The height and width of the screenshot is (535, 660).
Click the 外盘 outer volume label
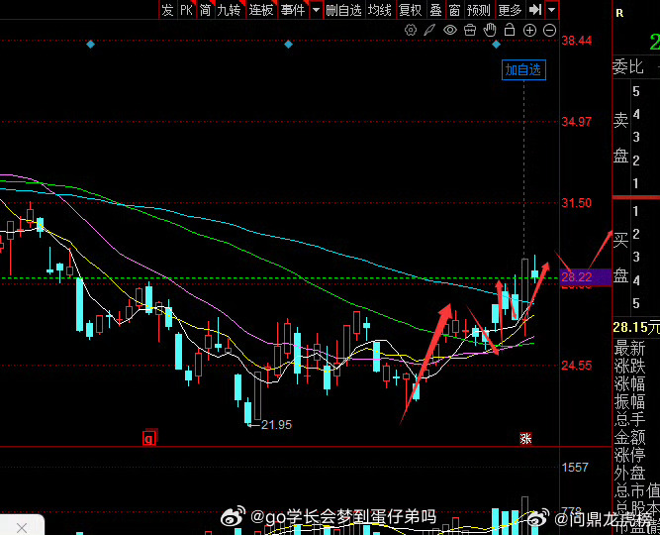pyautogui.click(x=629, y=473)
